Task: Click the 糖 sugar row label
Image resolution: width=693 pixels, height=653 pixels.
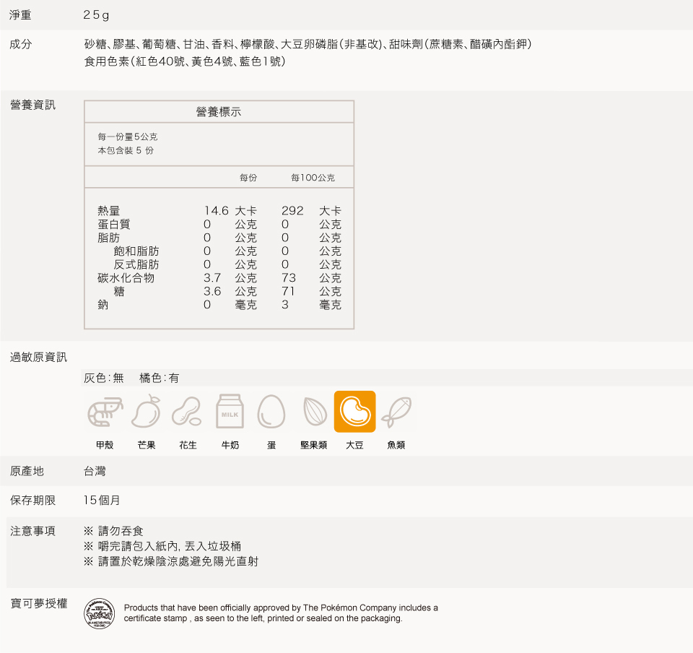Action: [x=119, y=291]
